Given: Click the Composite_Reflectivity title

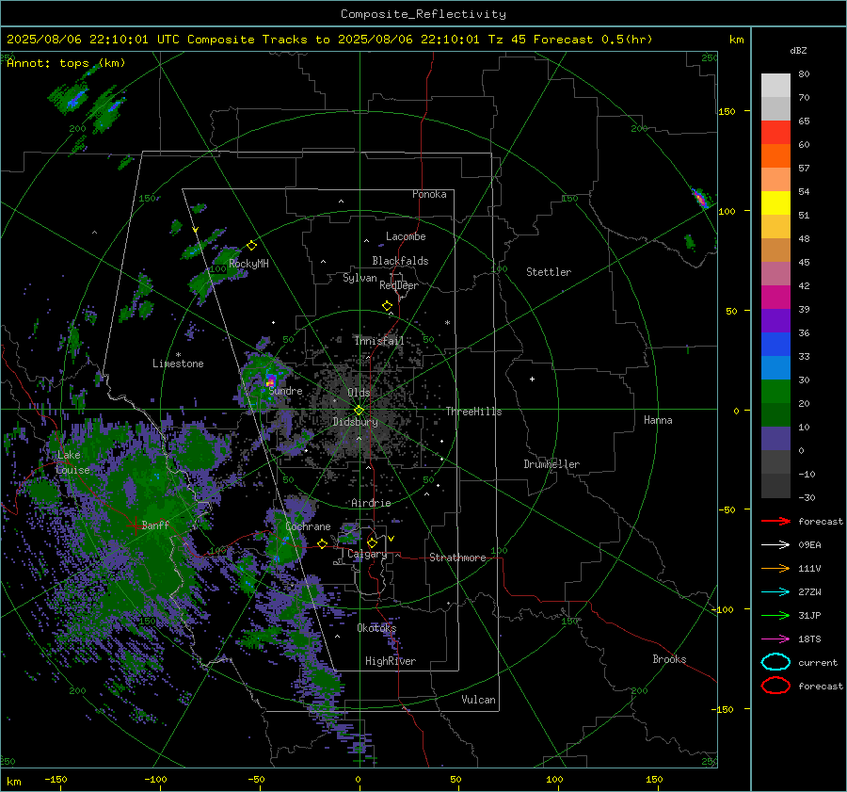Looking at the screenshot, I should point(423,14).
